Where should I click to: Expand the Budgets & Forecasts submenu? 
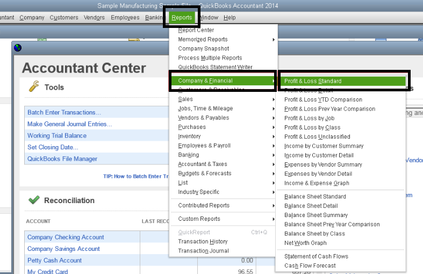pyautogui.click(x=223, y=174)
